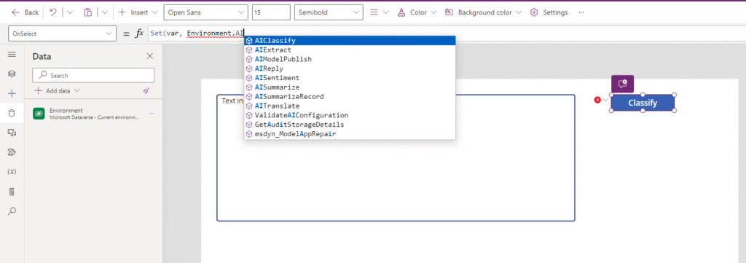This screenshot has height=263, width=746.
Task: Open the Semibold font weight dropdown
Action: tap(329, 12)
